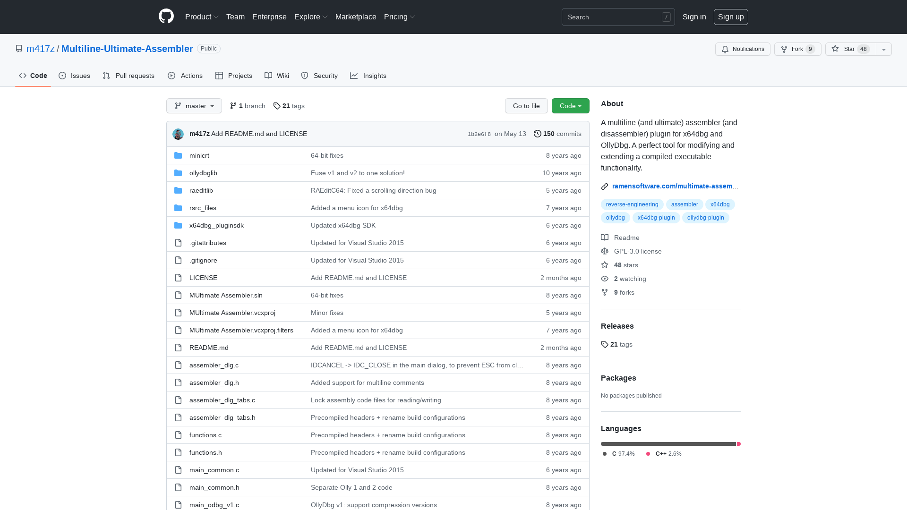This screenshot has height=510, width=907.
Task: Focus the Search input field
Action: tap(618, 17)
